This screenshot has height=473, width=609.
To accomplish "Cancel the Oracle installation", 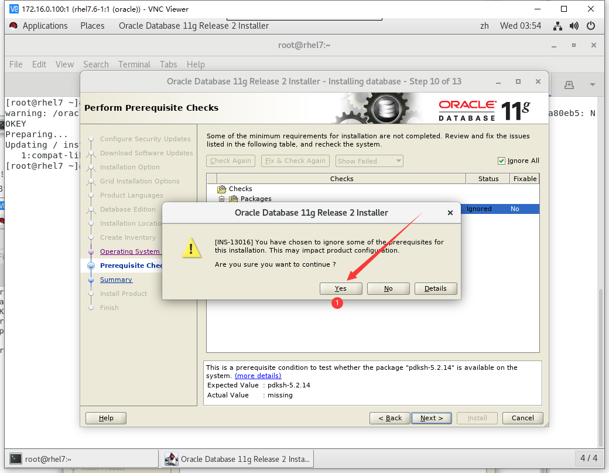I will click(x=522, y=418).
